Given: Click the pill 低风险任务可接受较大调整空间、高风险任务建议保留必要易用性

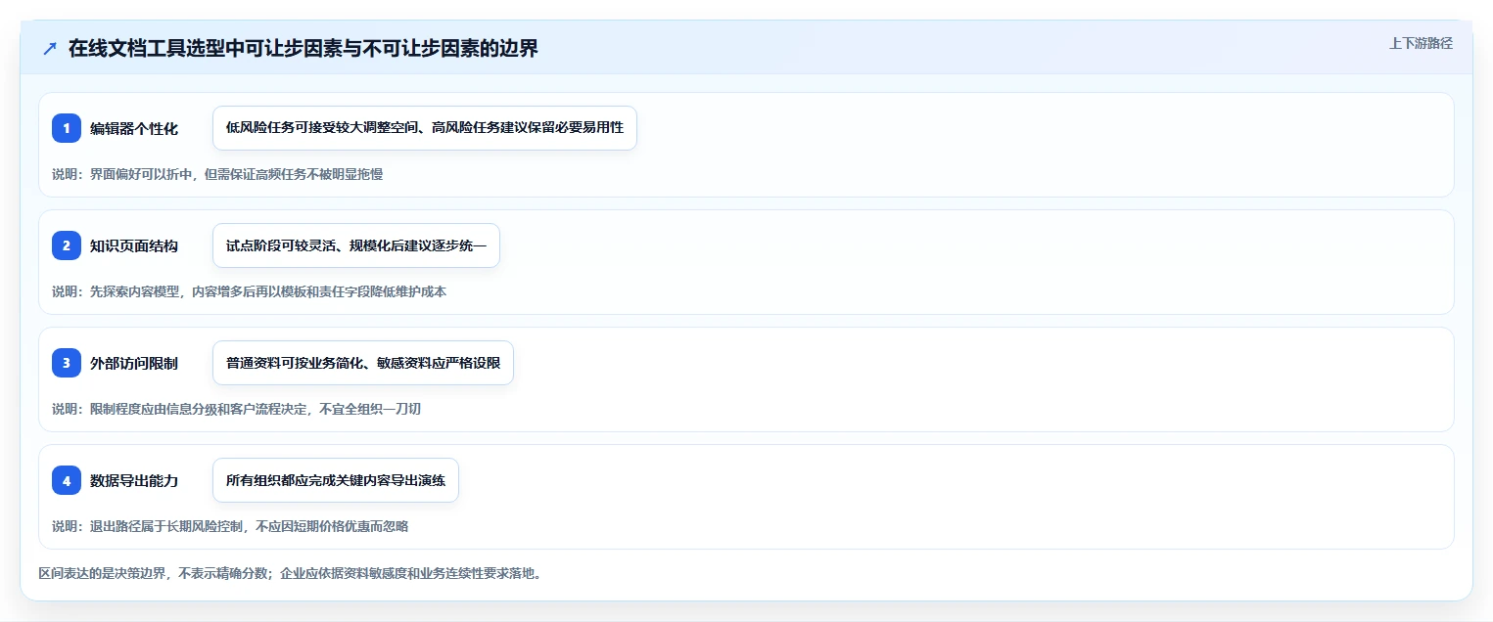Looking at the screenshot, I should 425,128.
